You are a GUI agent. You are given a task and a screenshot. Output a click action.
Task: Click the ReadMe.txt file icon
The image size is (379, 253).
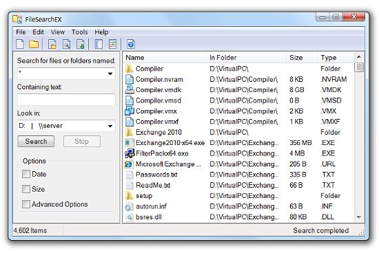coord(130,185)
